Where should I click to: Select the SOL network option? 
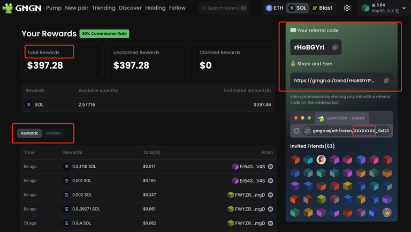click(298, 8)
